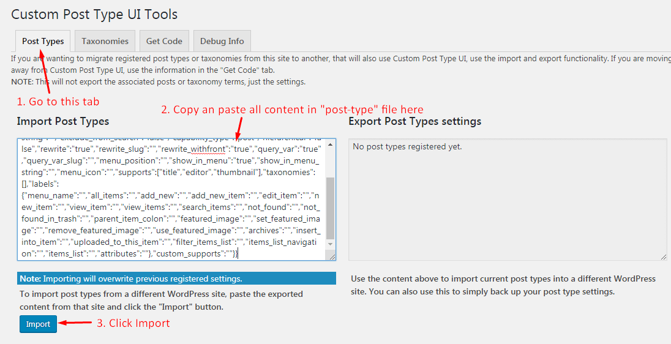Click the import textarea scrollbar thumb
The width and height of the screenshot is (671, 344).
coord(331,208)
